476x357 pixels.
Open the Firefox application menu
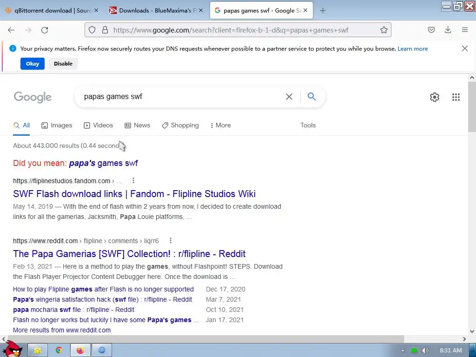pyautogui.click(x=464, y=30)
